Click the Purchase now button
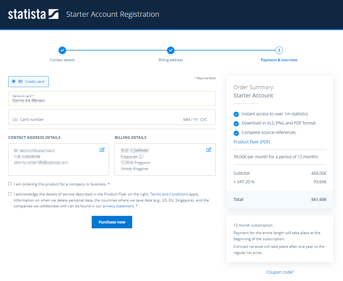343x281 pixels. pos(112,222)
